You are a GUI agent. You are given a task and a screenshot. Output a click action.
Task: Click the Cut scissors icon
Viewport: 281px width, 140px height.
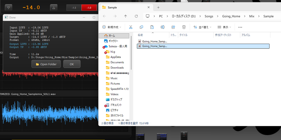131,27
